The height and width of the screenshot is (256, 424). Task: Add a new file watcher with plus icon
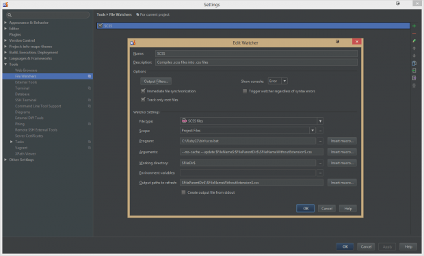coord(414,26)
